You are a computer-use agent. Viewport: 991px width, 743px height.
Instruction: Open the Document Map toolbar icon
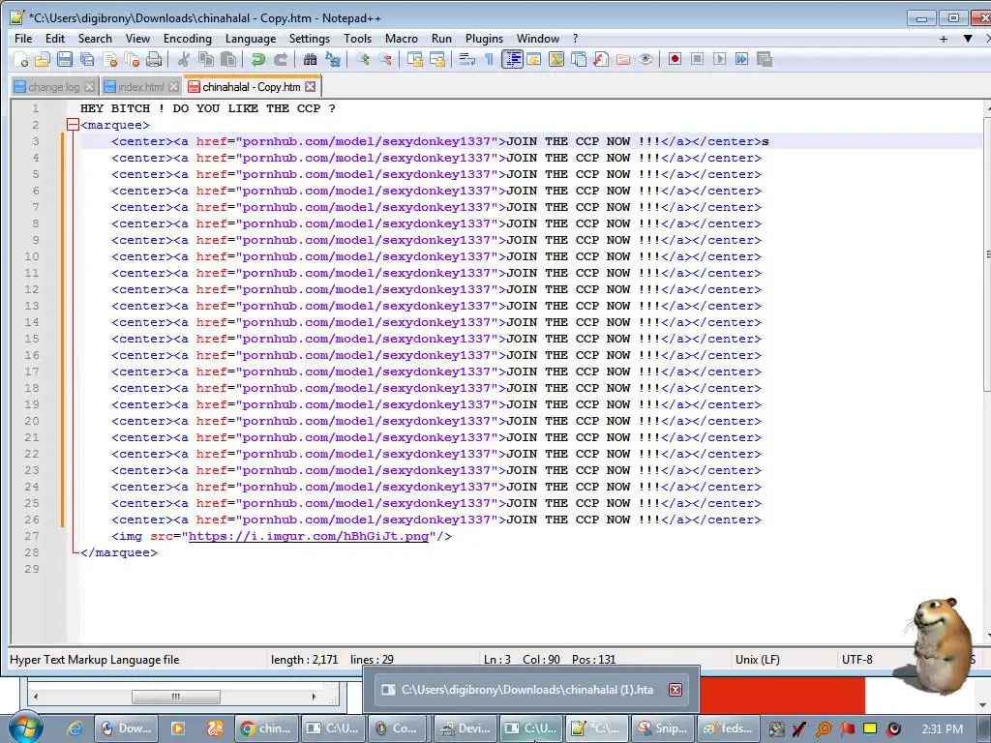556,59
